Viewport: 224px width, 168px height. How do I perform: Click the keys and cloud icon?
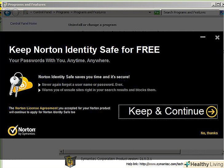click(x=21, y=85)
